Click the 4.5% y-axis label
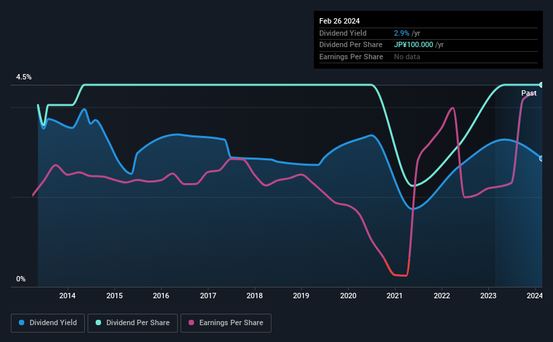The height and width of the screenshot is (342, 553). (x=24, y=77)
